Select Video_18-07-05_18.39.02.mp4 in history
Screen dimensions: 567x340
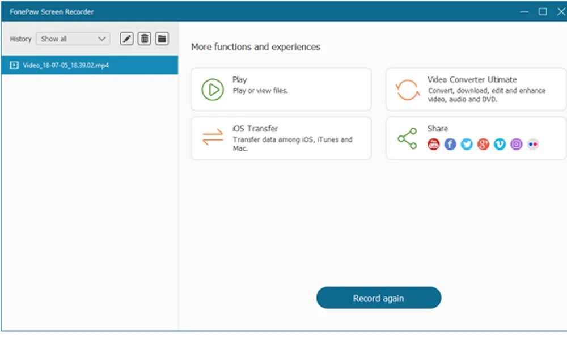[x=90, y=65]
